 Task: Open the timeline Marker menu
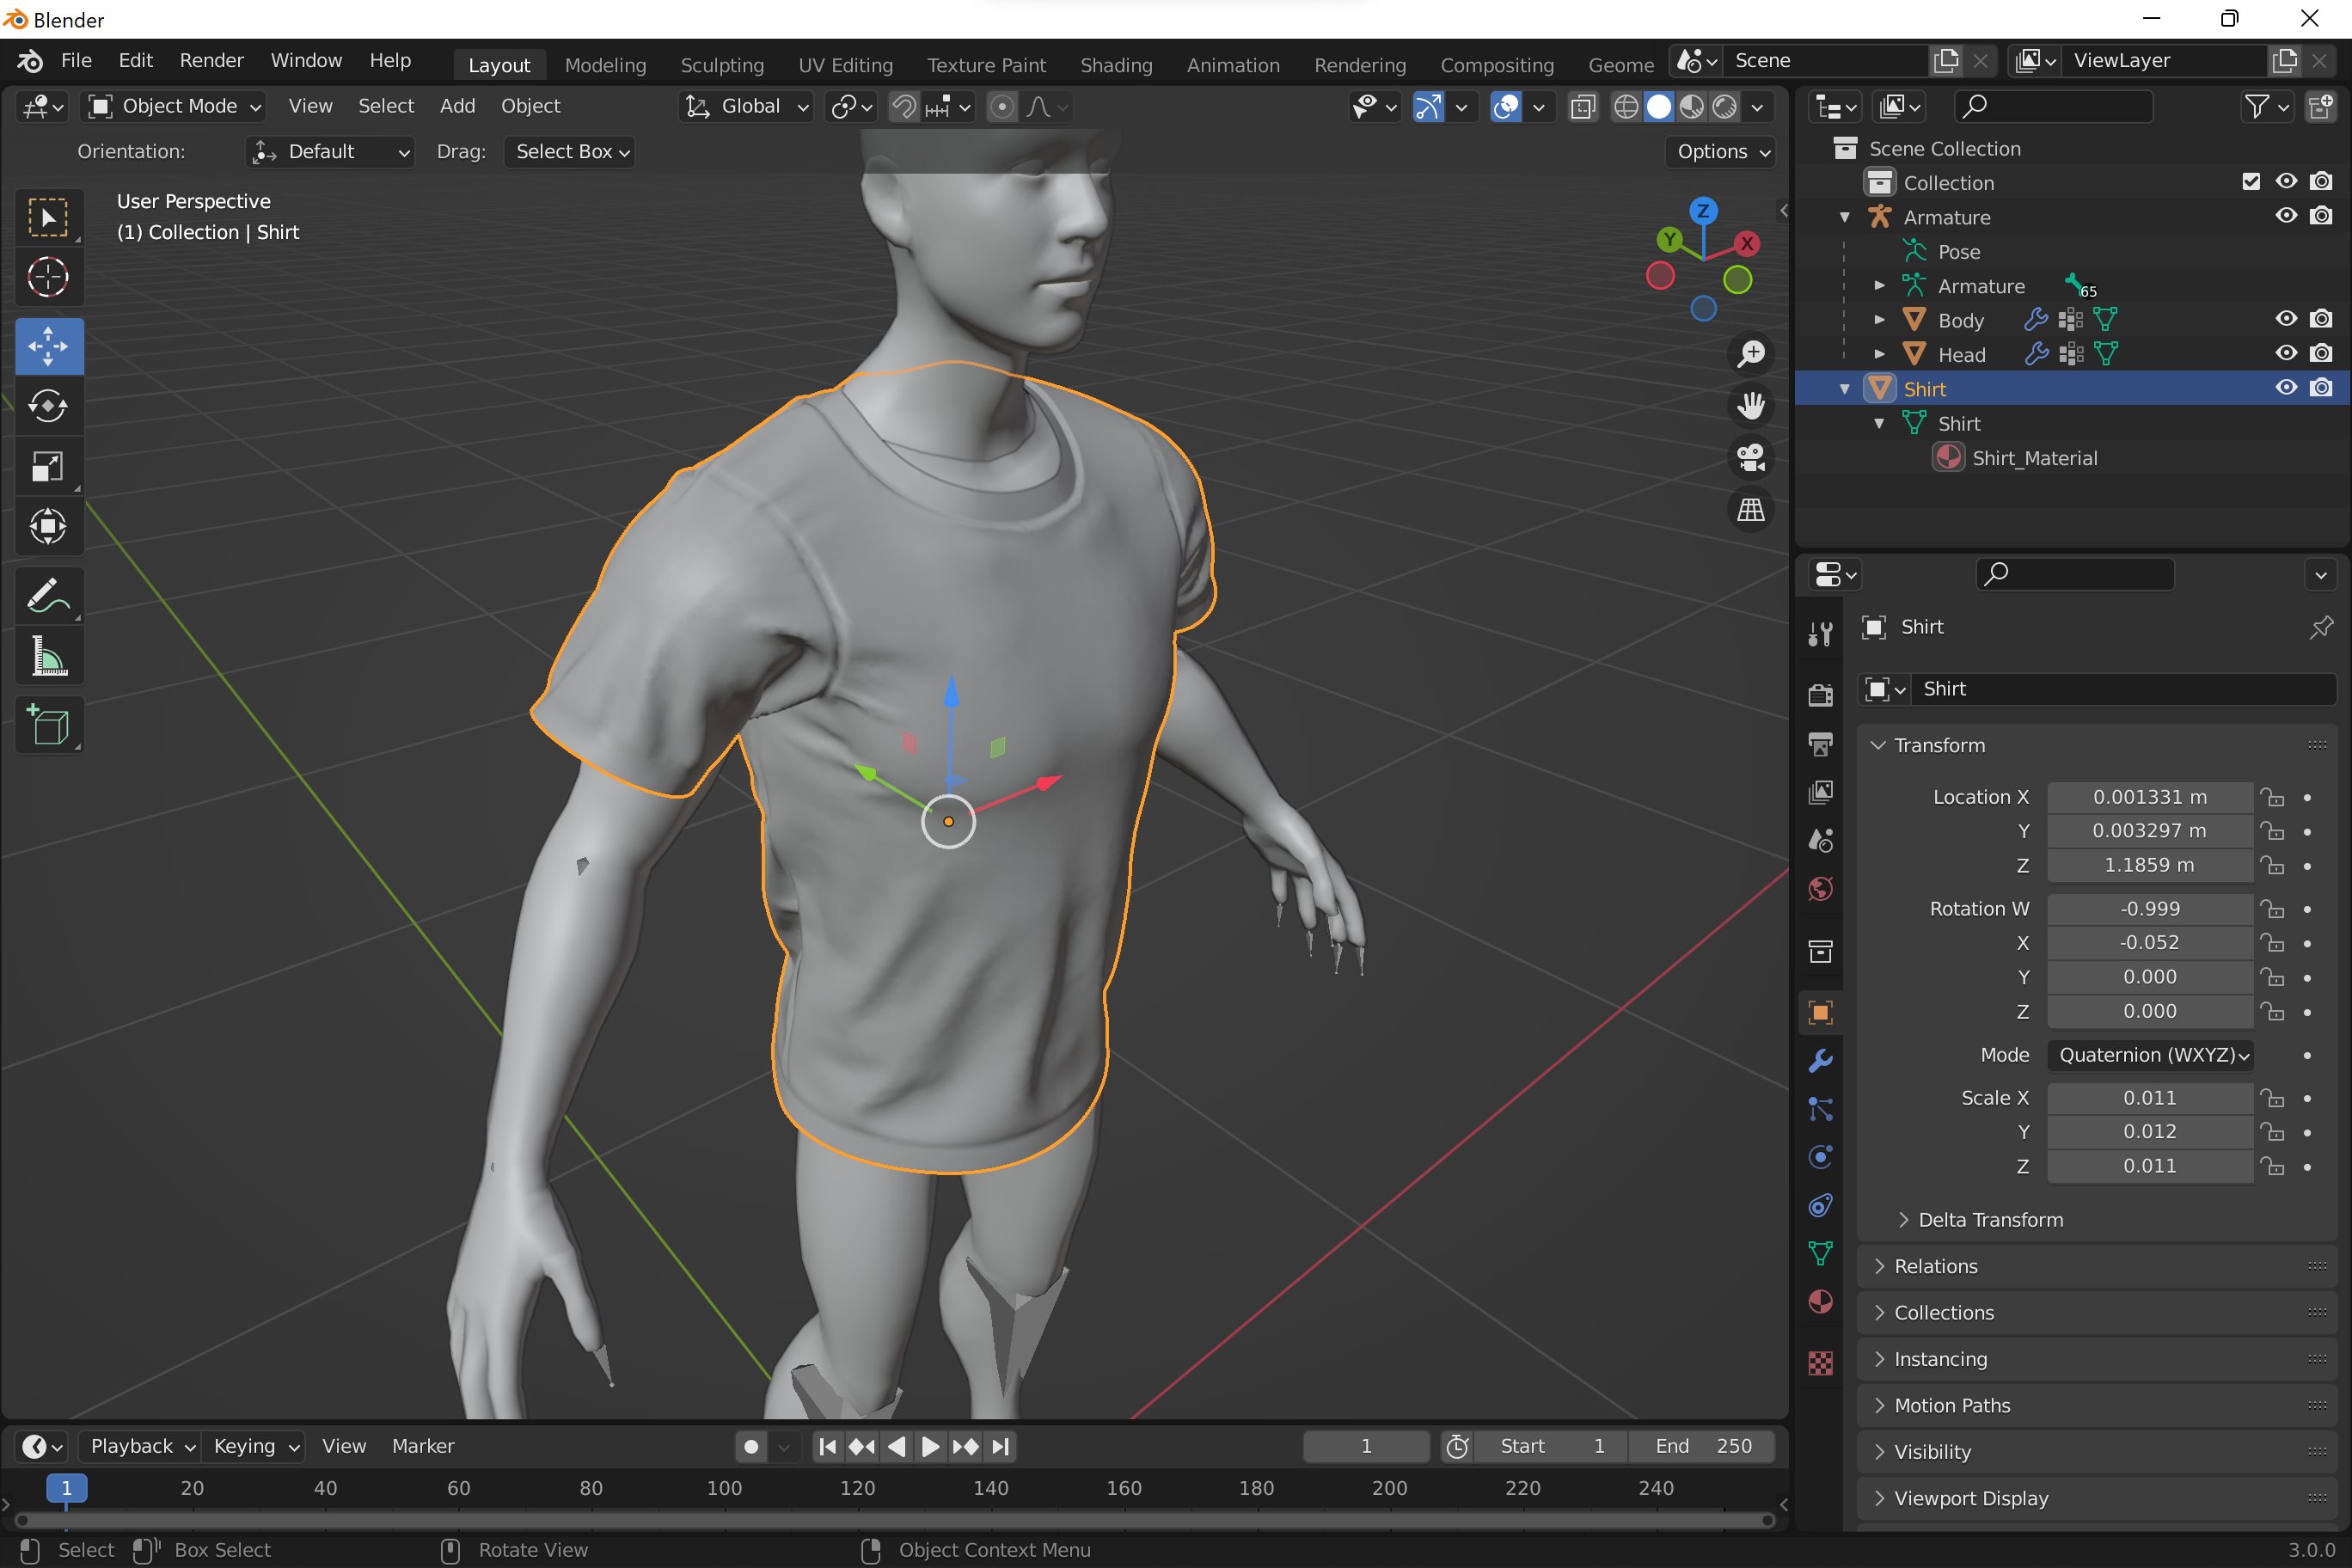(423, 1446)
